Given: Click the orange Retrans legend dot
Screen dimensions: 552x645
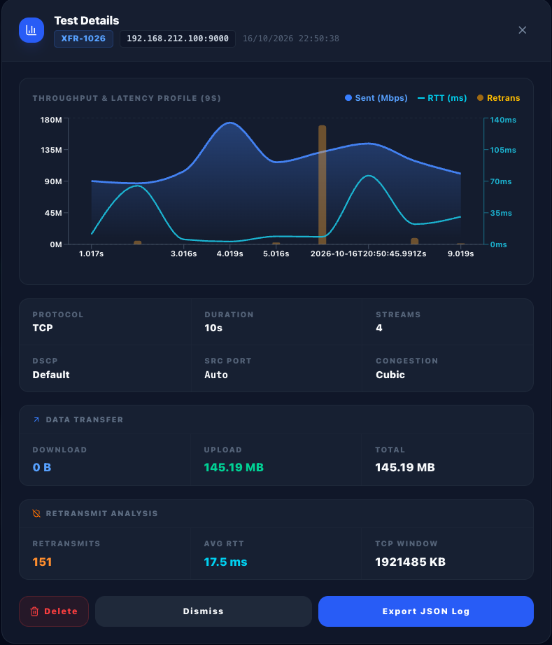Looking at the screenshot, I should 480,98.
